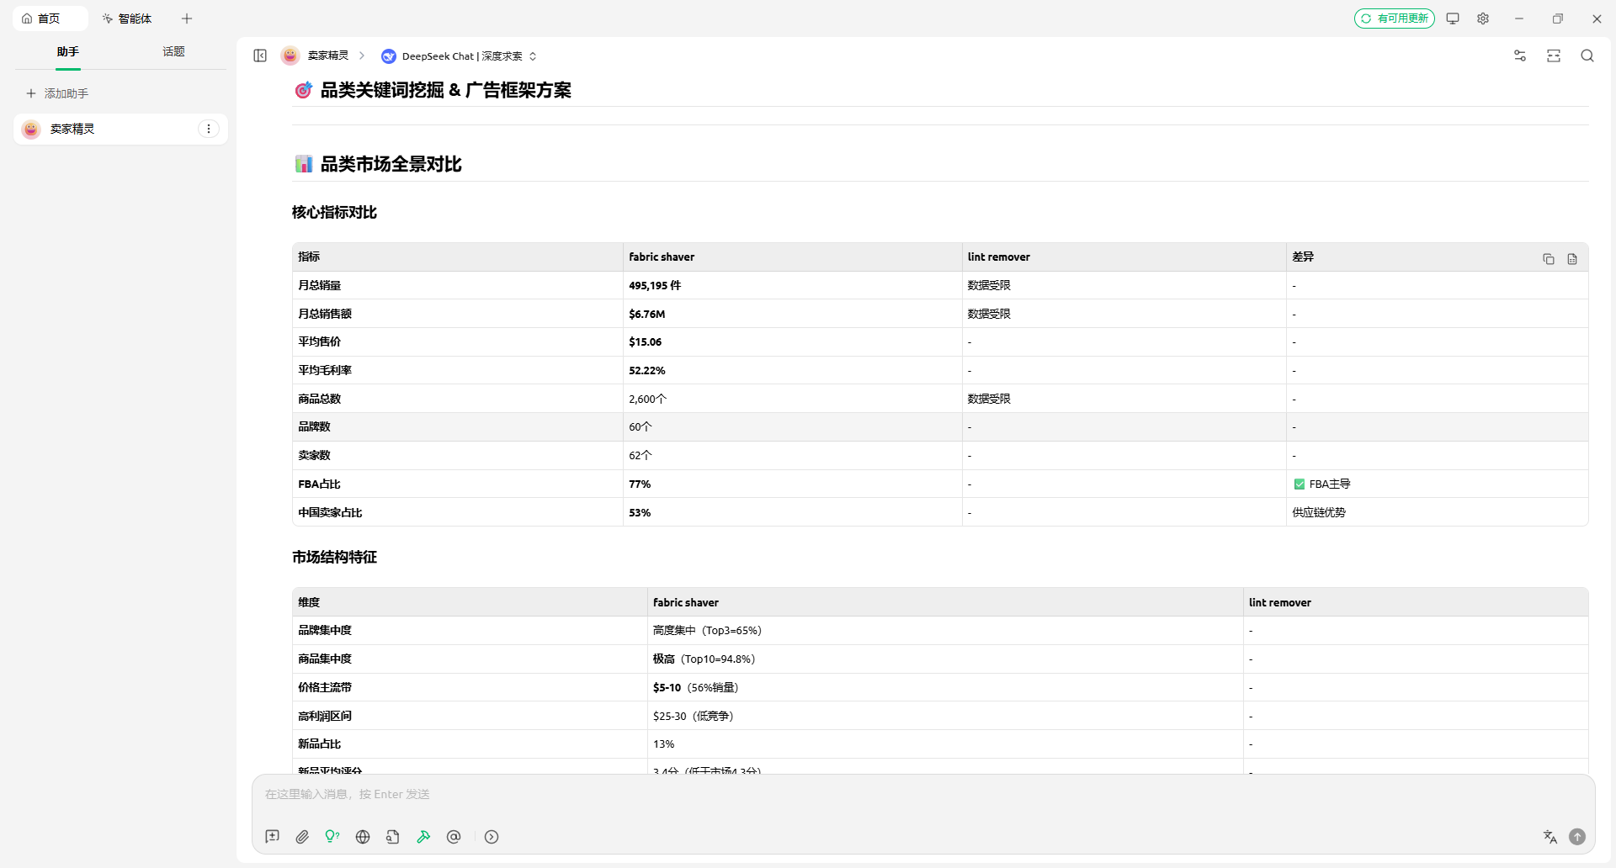
Task: Copy the 核心指标对比 table
Action: pyautogui.click(x=1548, y=259)
